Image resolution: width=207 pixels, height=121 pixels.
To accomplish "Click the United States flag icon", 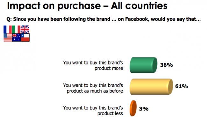I will pyautogui.click(x=8, y=37).
